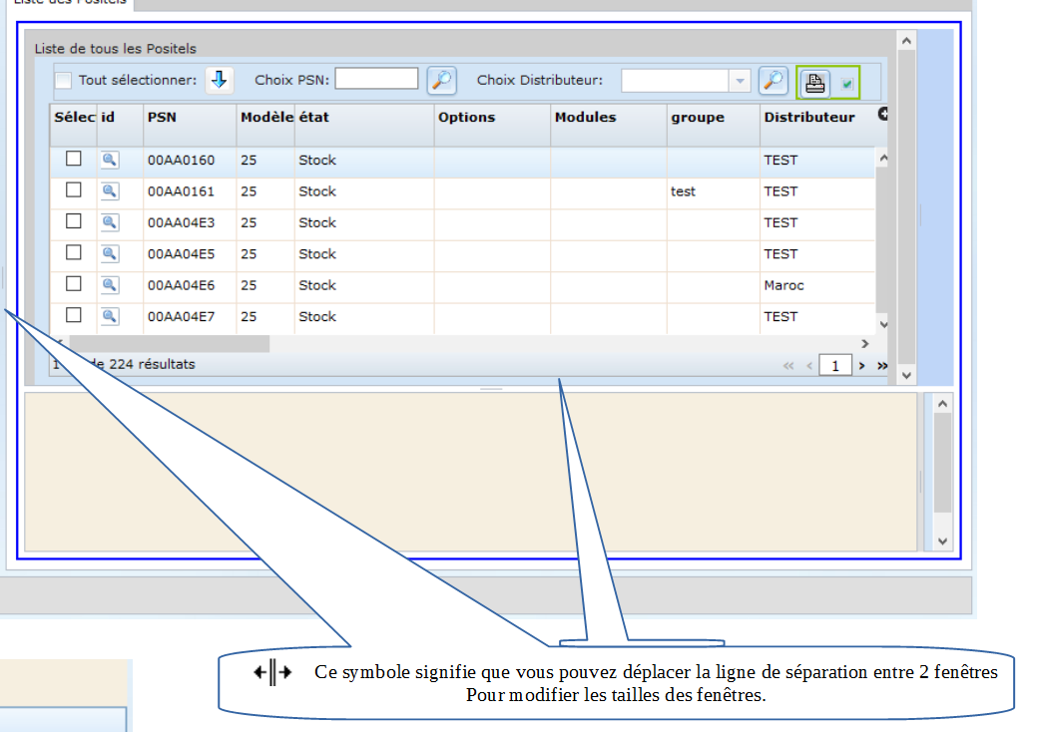The height and width of the screenshot is (732, 1045).
Task: Click the magnifier search icon beside Choix Distributeur
Action: pyautogui.click(x=773, y=81)
